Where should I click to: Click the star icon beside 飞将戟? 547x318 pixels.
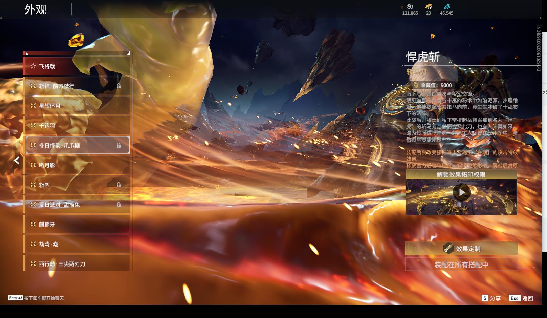pyautogui.click(x=33, y=66)
